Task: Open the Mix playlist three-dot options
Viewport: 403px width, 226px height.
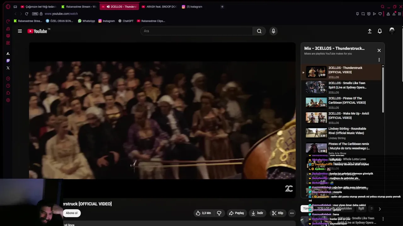Action: click(x=379, y=60)
